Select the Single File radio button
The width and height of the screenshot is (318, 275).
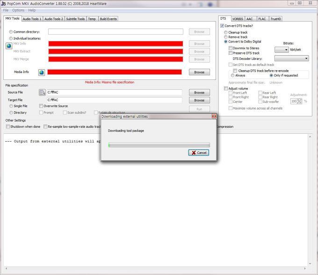click(11, 106)
